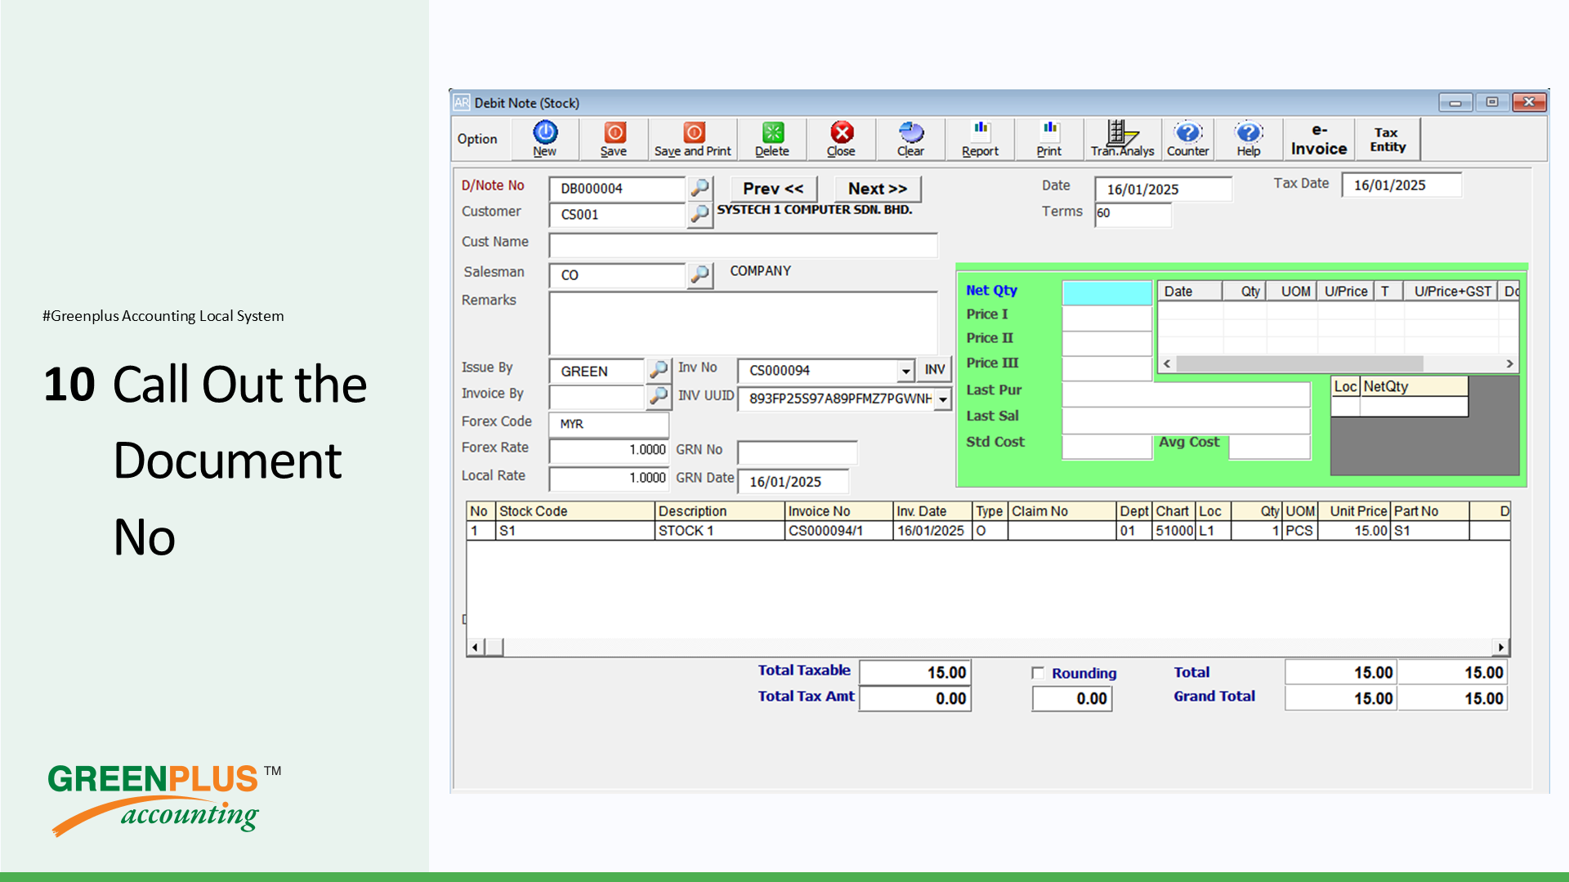Click the Forex Rate field
This screenshot has height=882, width=1569.
click(x=609, y=450)
